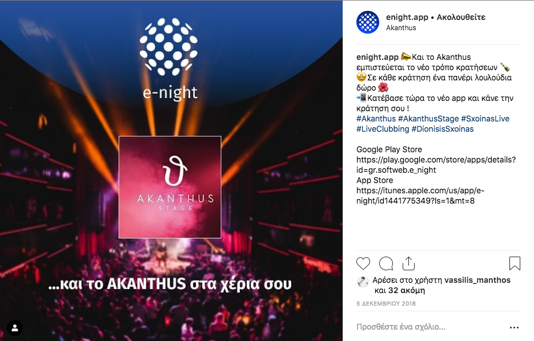Screen dimensions: 534x341
Task: Toggle the Ακολουθείτε following button
Action: coord(461,17)
